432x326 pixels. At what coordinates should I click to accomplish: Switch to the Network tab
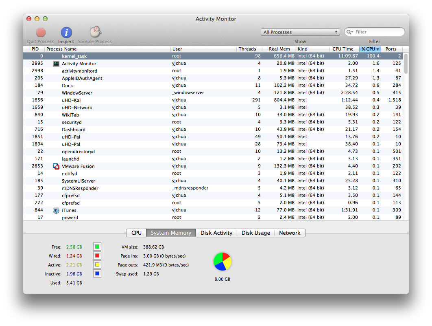[290, 233]
